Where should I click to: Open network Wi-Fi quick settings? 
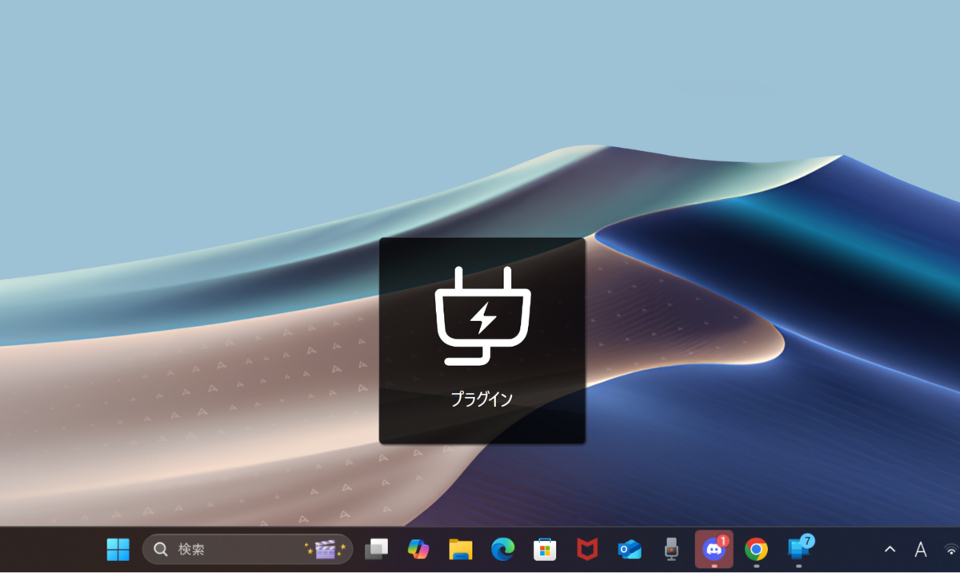coord(951,550)
